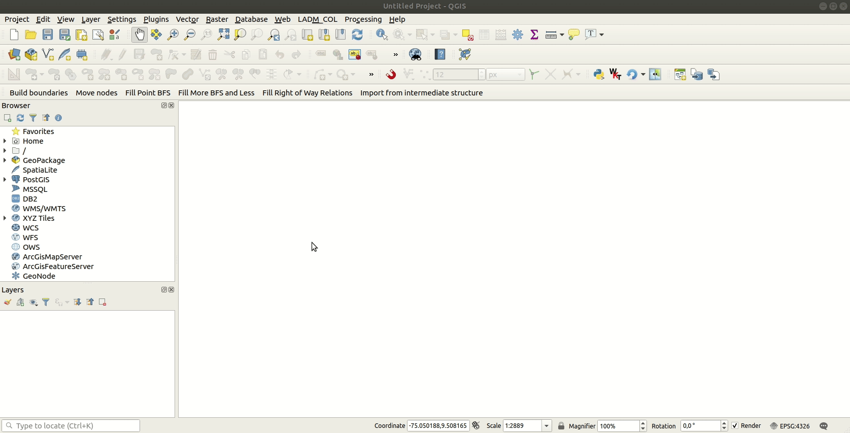
Task: Open the Scale dropdown arrow
Action: tap(547, 426)
